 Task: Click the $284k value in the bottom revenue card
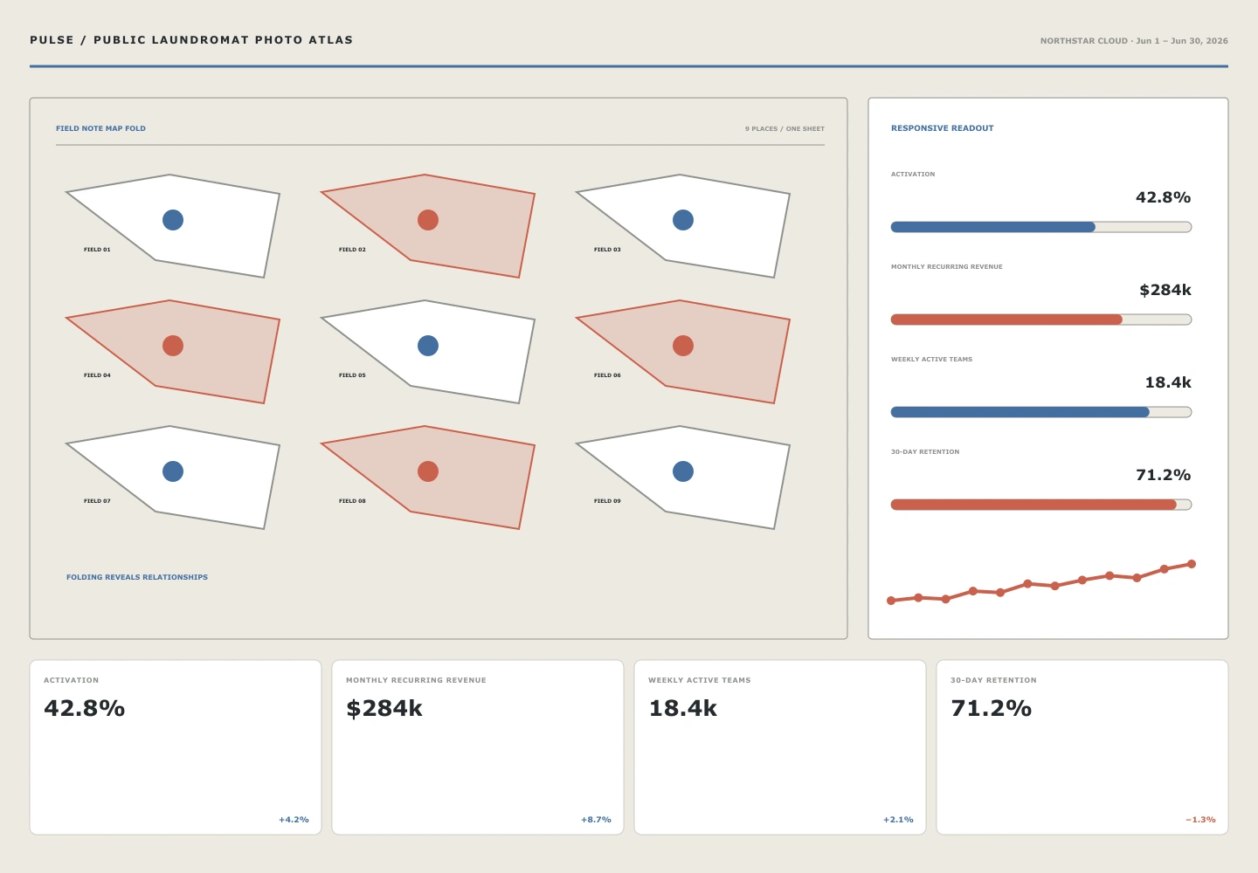(384, 708)
